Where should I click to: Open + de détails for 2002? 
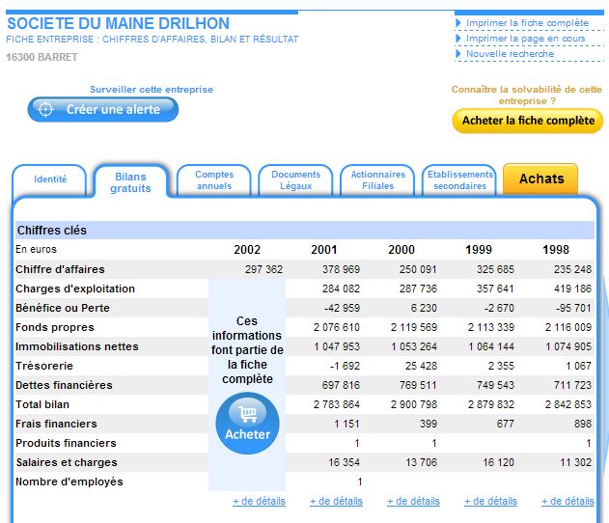[x=259, y=501]
